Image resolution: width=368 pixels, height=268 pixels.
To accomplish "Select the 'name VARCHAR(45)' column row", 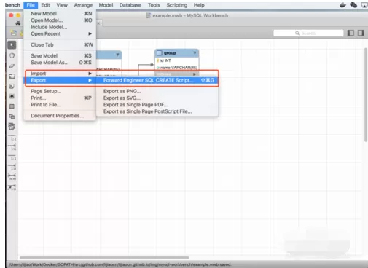I will tap(176, 68).
